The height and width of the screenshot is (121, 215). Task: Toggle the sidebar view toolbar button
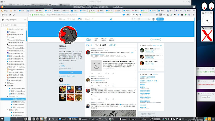161,15
